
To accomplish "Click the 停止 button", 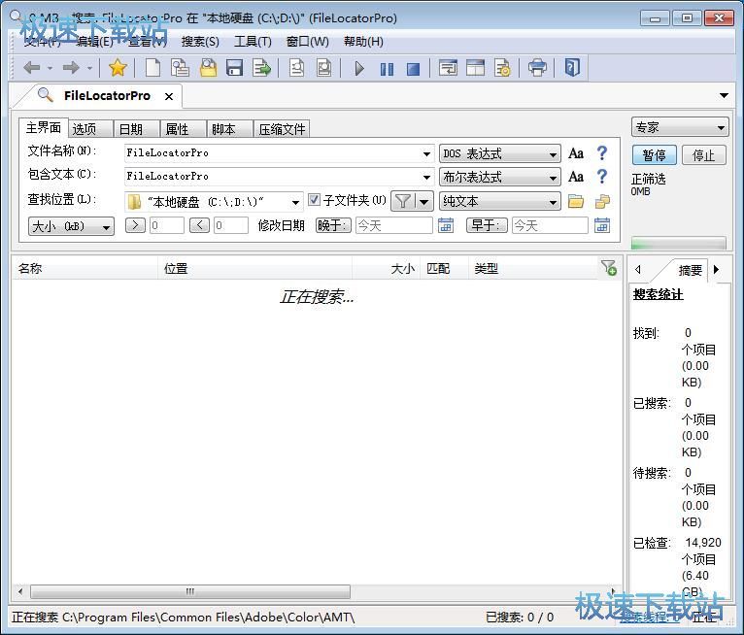I will click(x=703, y=155).
